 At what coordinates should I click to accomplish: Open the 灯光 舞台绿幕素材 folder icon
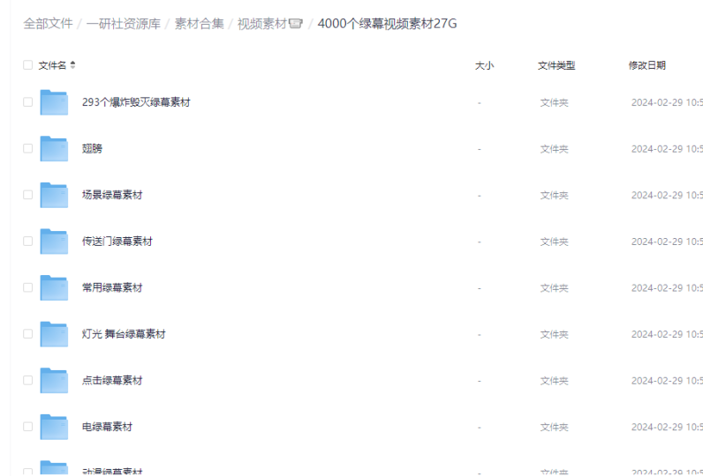click(x=54, y=334)
